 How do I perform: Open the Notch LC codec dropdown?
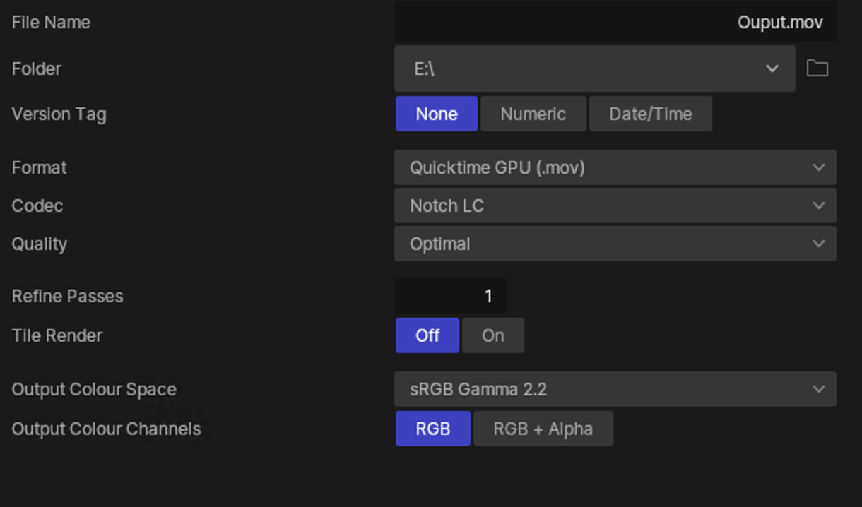click(x=601, y=206)
